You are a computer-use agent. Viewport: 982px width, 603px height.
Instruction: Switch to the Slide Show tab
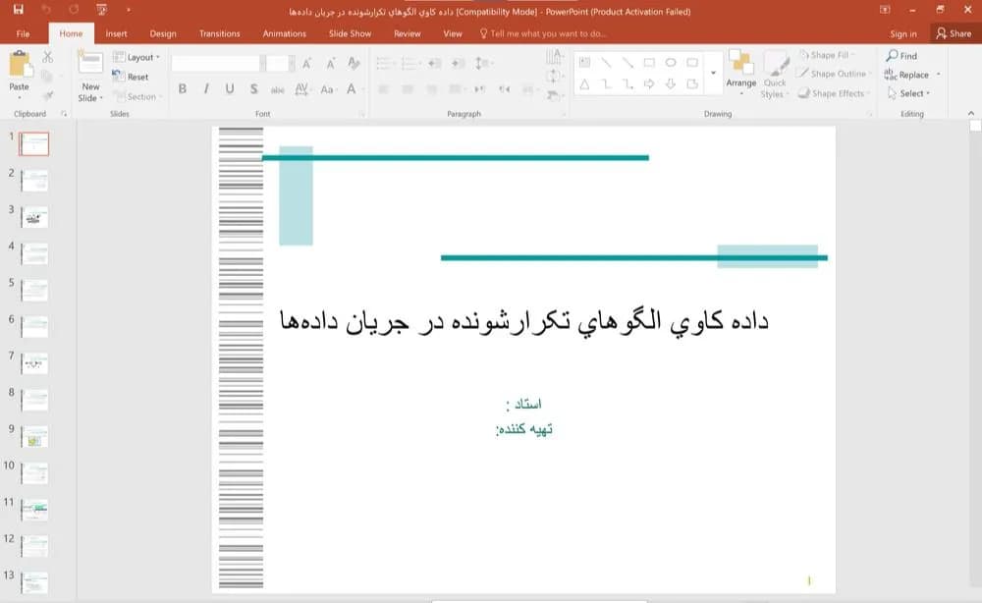click(x=351, y=33)
